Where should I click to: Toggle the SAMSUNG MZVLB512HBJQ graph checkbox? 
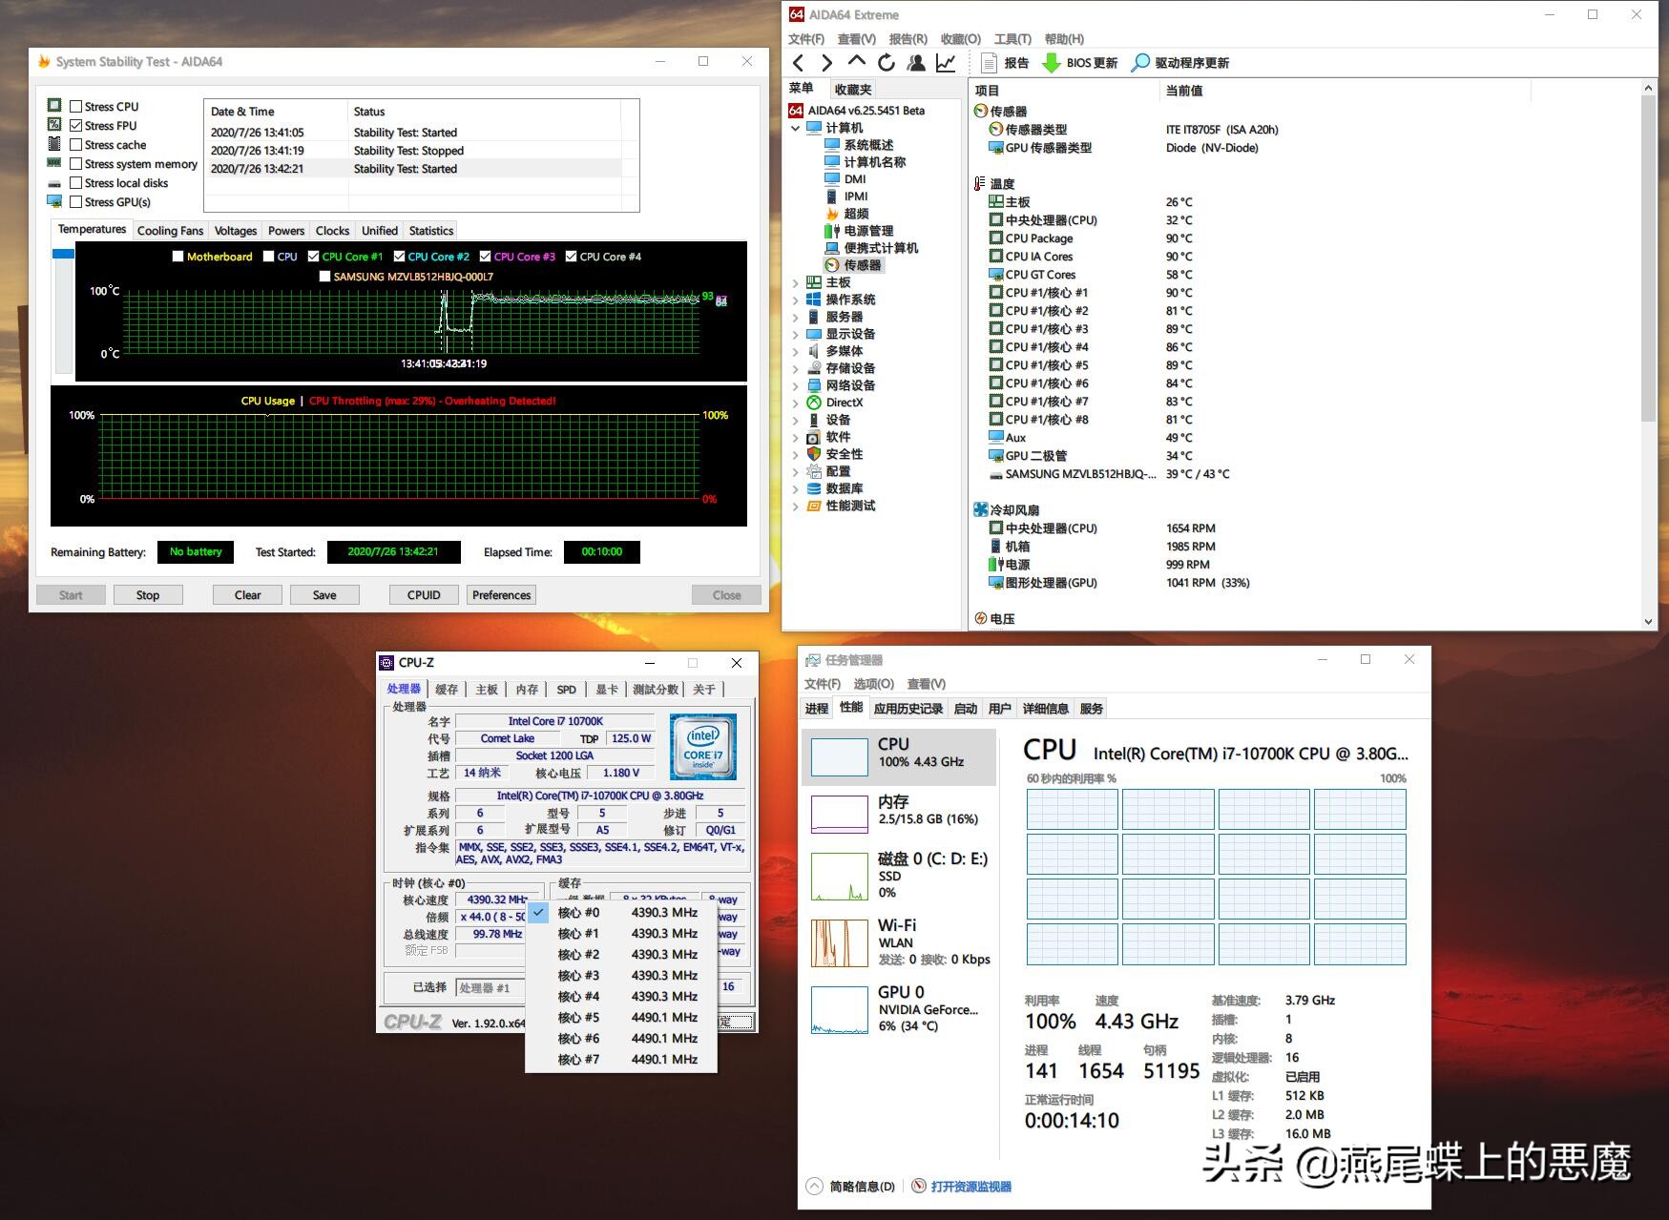pos(324,277)
